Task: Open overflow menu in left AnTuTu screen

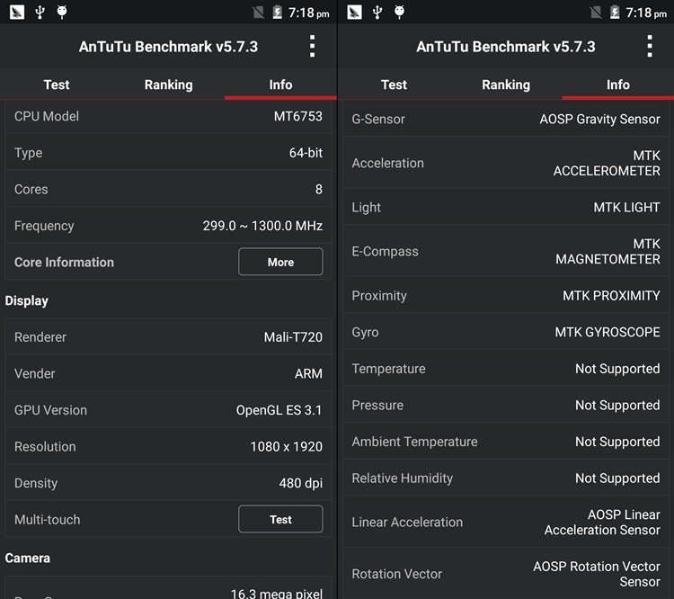Action: (x=312, y=46)
